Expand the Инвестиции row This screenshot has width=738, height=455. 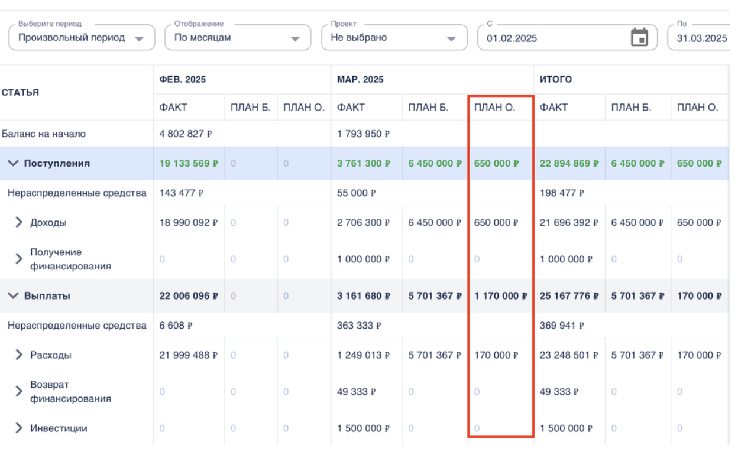point(19,428)
